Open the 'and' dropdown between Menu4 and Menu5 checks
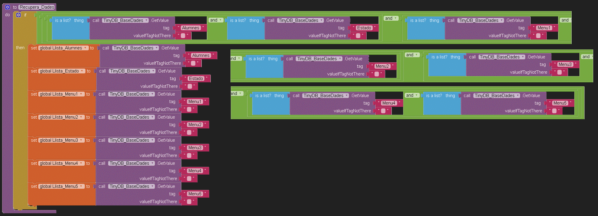The image size is (598, 216). point(416,95)
